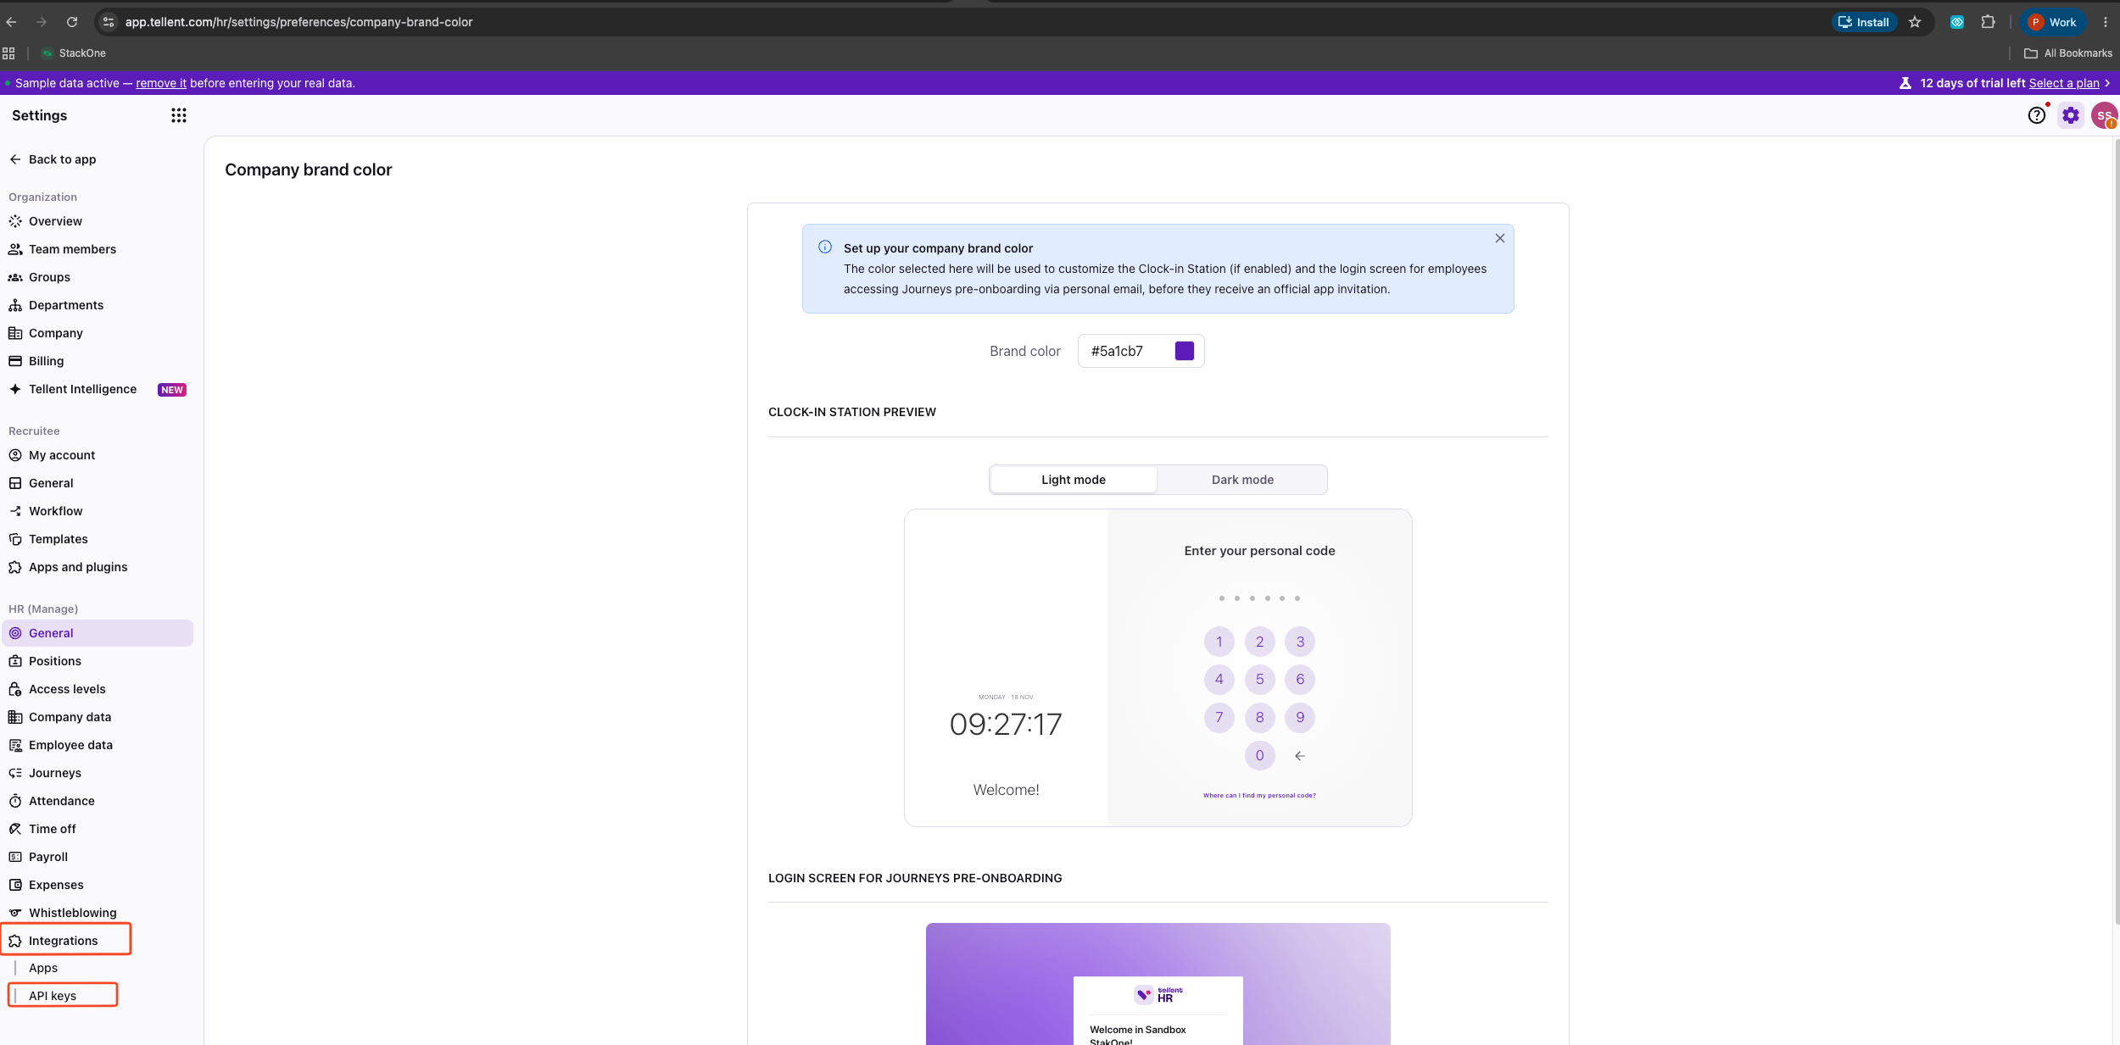Viewport: 2120px width, 1045px height.
Task: Open the Chrome three-dot menu
Action: coord(2106,22)
